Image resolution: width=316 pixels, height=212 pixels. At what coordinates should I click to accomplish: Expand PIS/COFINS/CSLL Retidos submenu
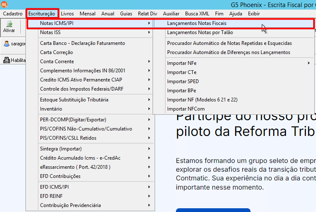point(90,138)
